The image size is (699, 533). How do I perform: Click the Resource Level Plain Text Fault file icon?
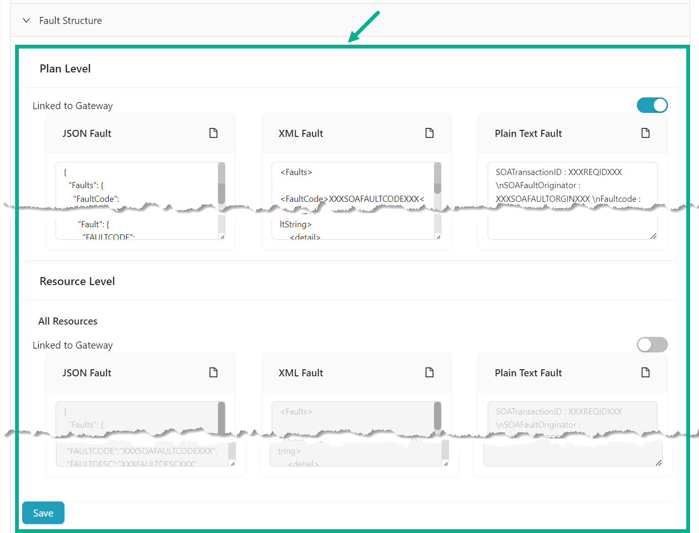pos(645,373)
